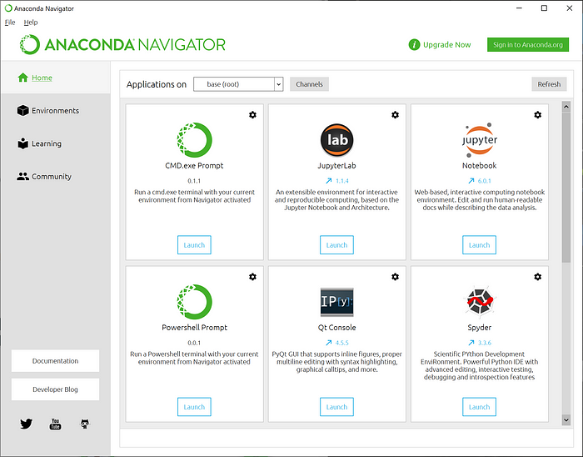Image resolution: width=583 pixels, height=457 pixels.
Task: Click the Spyder spiderweb logo
Action: (479, 302)
